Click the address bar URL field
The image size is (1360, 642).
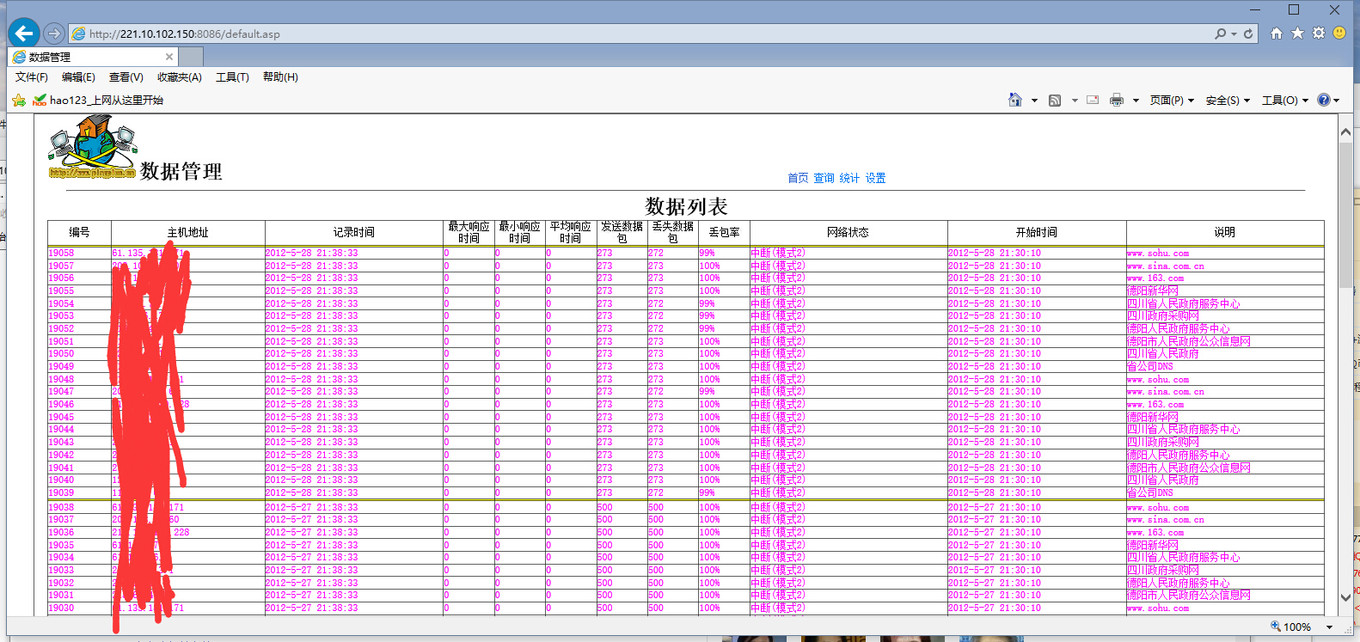(636, 34)
